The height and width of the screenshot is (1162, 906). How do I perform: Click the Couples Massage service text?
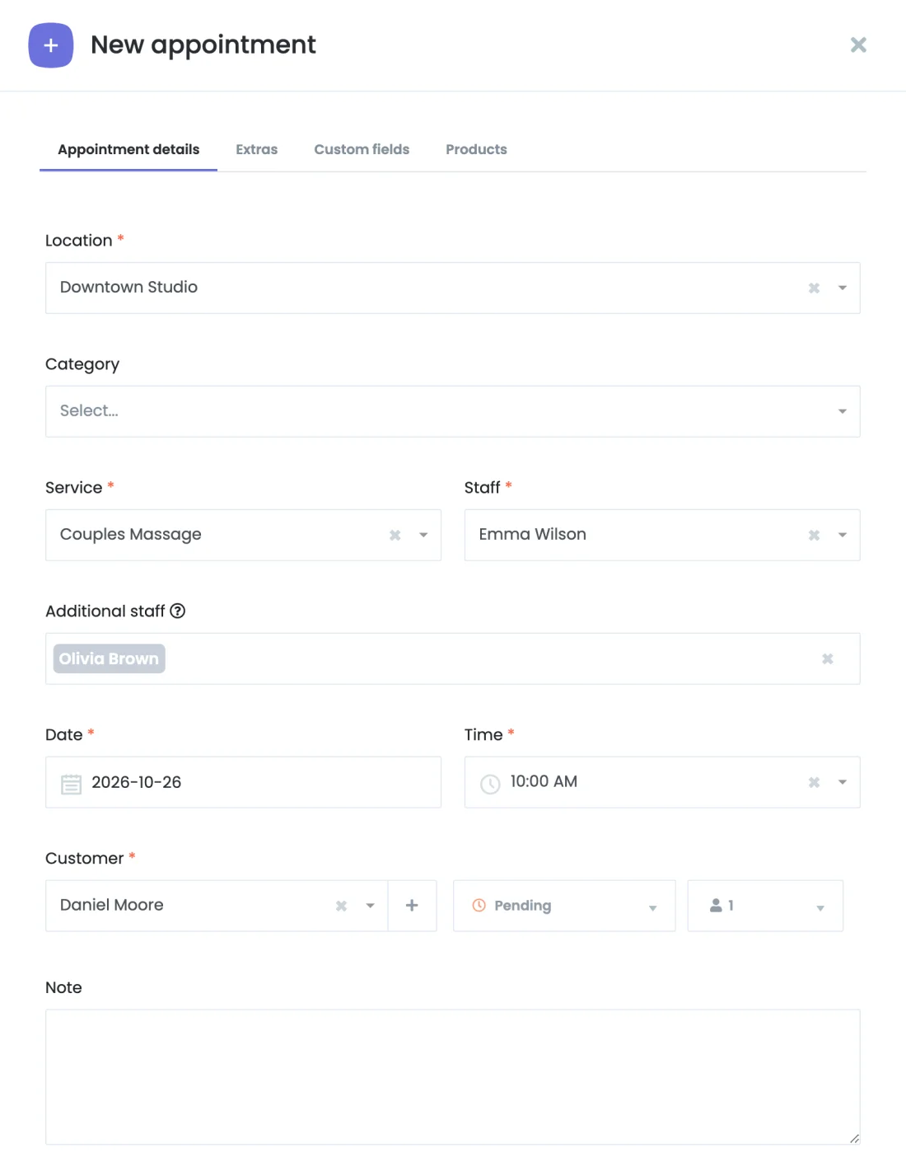point(130,534)
